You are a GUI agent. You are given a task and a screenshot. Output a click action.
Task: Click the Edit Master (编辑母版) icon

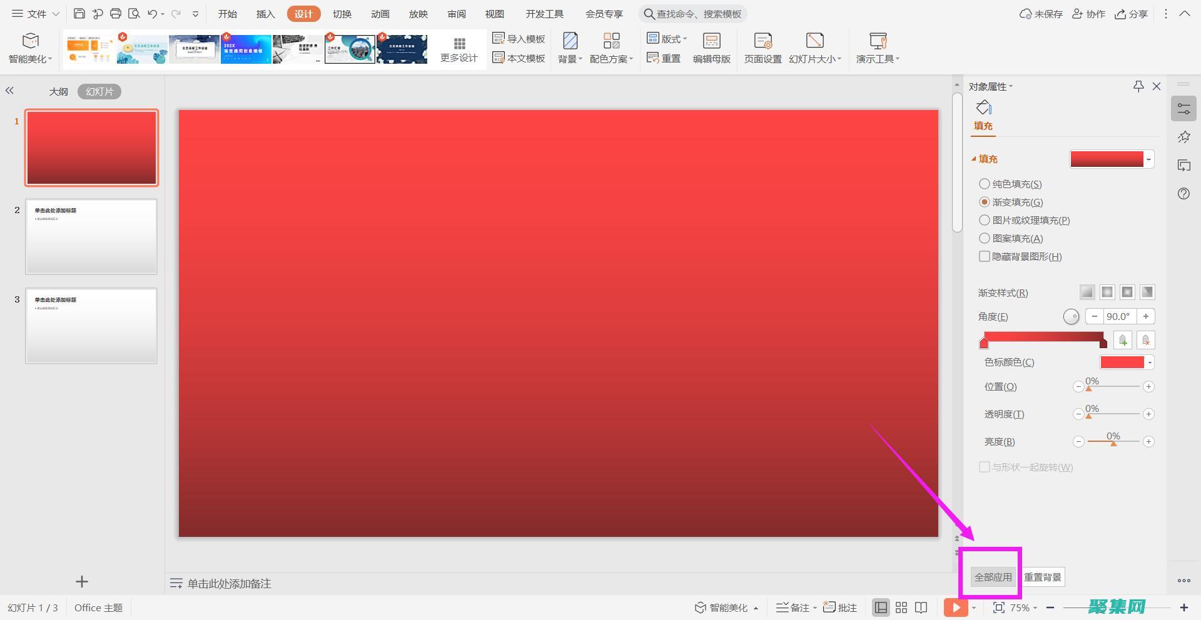point(711,48)
